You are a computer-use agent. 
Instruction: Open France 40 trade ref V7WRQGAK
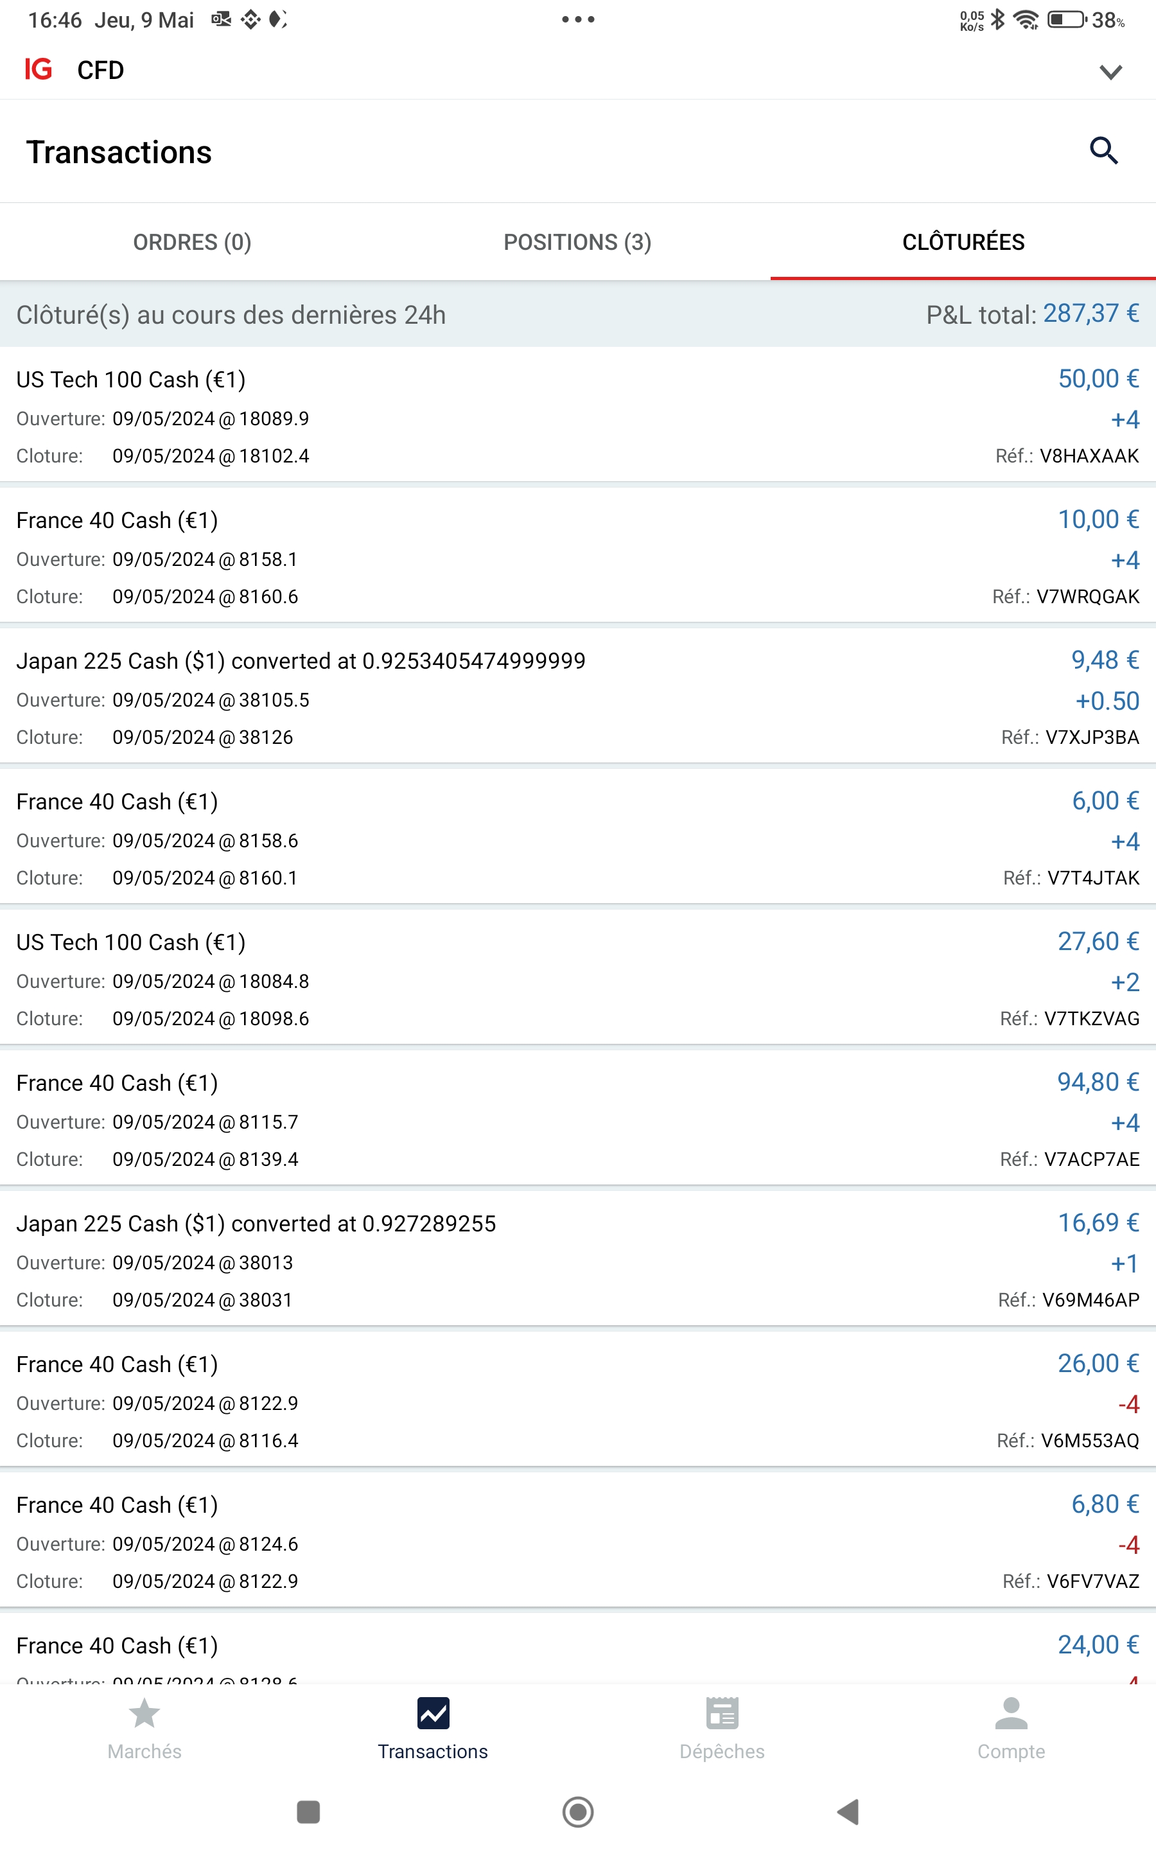[577, 558]
